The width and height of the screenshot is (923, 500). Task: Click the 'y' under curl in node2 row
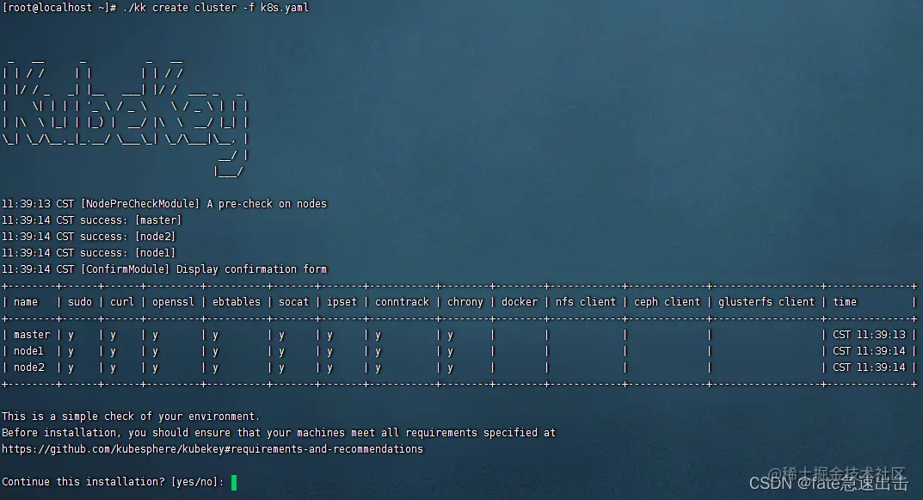[x=113, y=368]
